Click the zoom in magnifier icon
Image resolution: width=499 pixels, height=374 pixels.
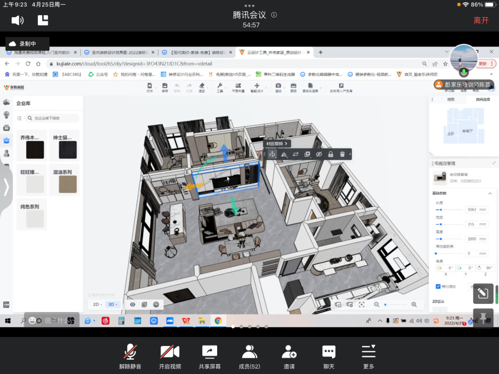click(414, 304)
